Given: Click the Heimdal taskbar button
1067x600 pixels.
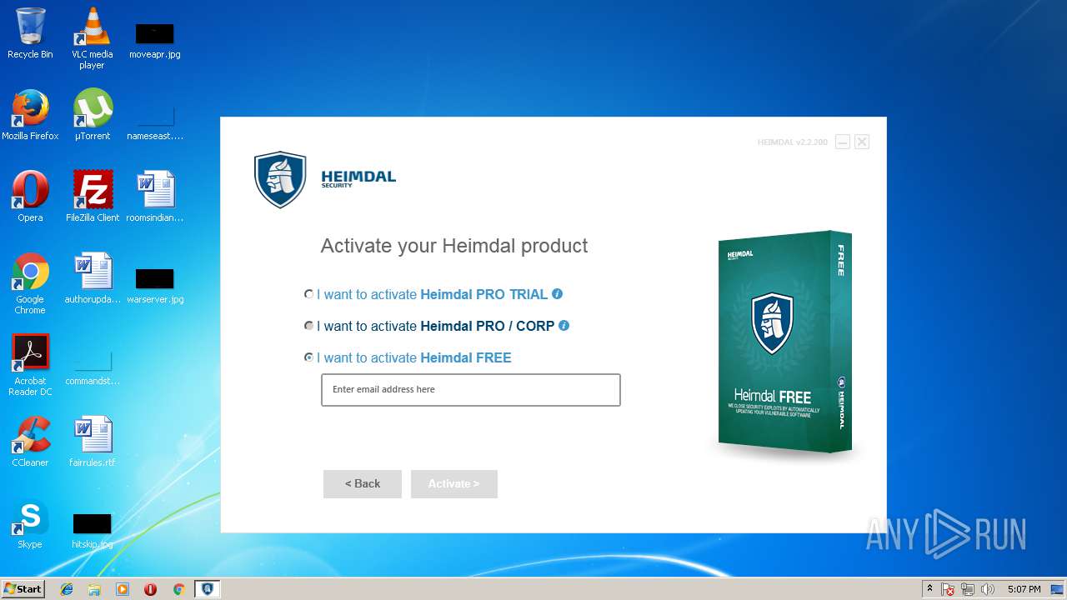Looking at the screenshot, I should (207, 589).
